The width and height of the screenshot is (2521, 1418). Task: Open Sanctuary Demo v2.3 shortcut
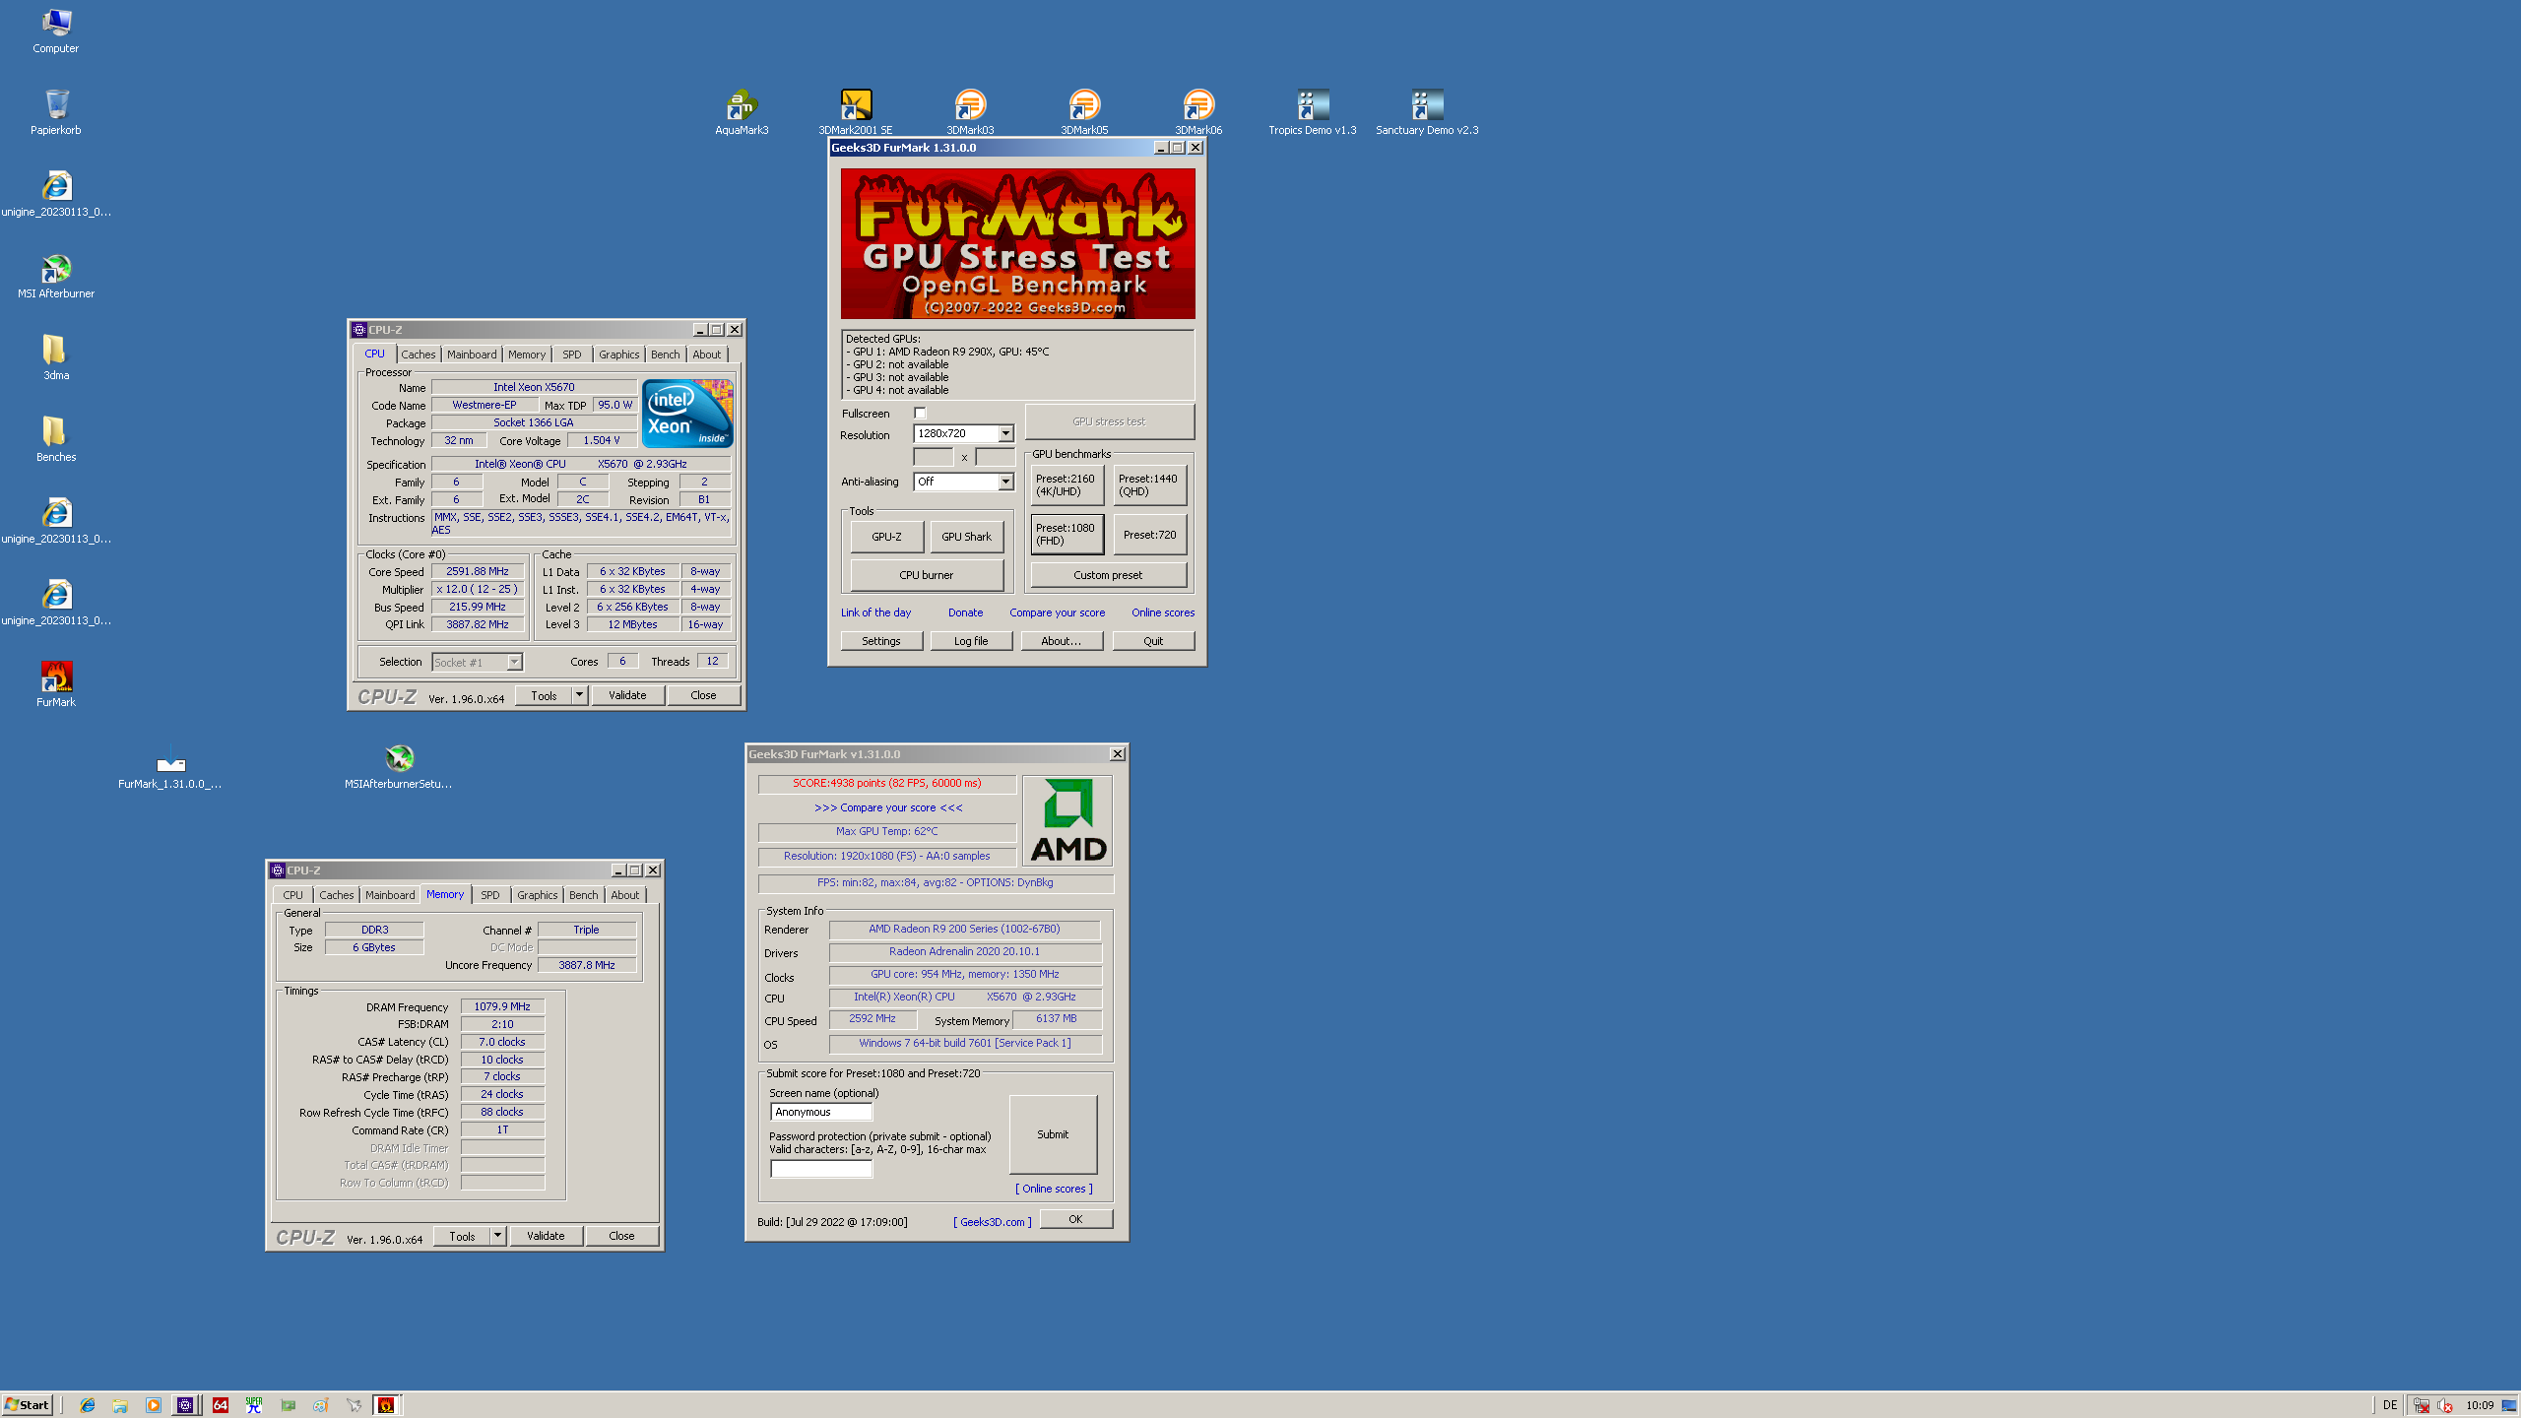pos(1426,105)
